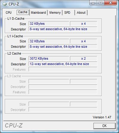Click the L1 D-Cache x 4 count field
Viewport: 119px width, 133px height.
(x=83, y=24)
